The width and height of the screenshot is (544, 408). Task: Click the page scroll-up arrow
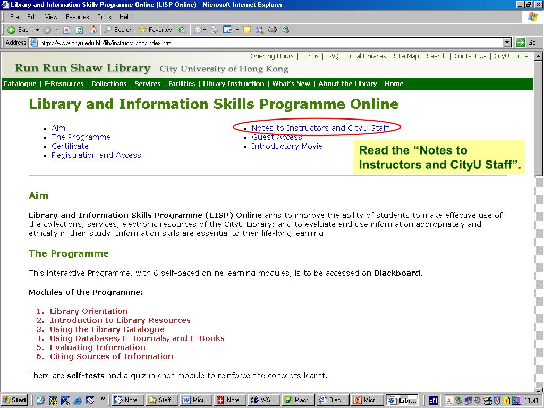pyautogui.click(x=539, y=56)
